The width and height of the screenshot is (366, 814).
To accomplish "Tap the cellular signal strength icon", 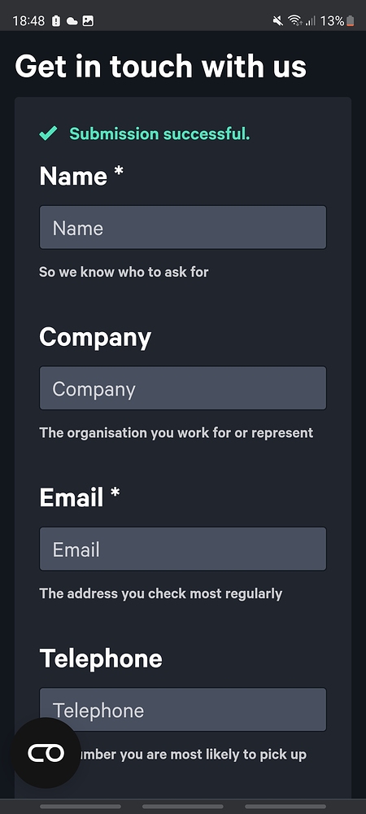I will click(x=310, y=21).
